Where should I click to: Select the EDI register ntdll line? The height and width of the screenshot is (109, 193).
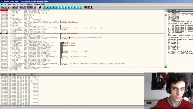point(180,21)
